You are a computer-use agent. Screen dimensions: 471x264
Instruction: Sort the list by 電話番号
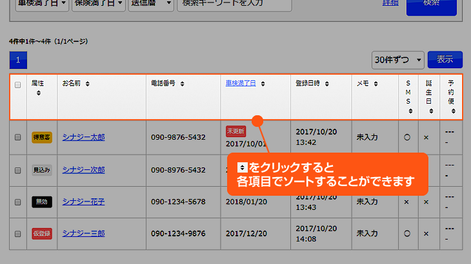pyautogui.click(x=182, y=84)
